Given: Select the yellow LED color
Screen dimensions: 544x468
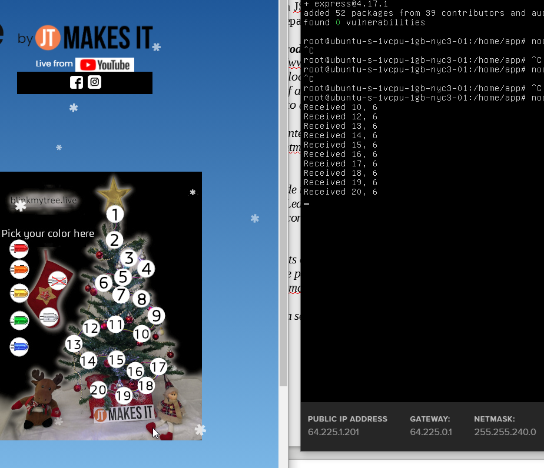Looking at the screenshot, I should click(x=19, y=293).
